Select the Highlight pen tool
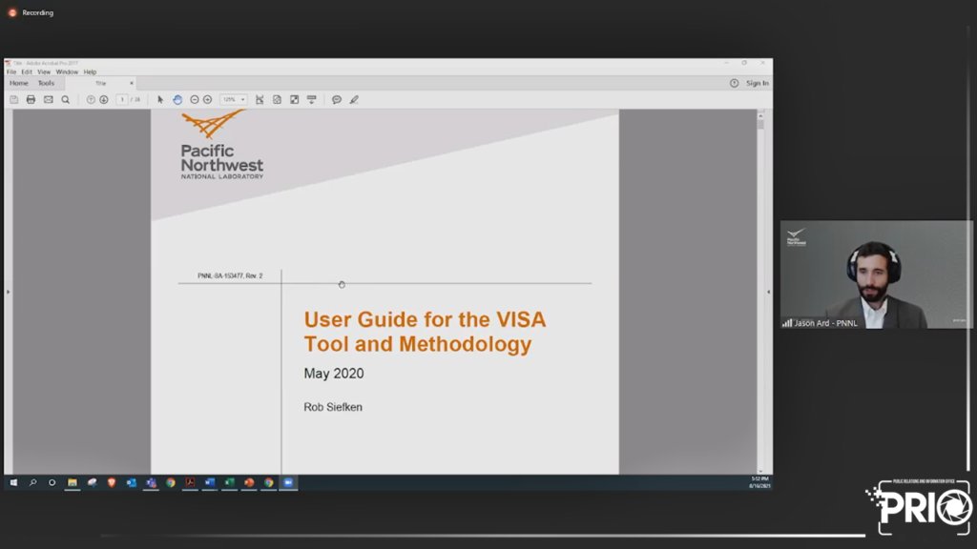 point(354,99)
